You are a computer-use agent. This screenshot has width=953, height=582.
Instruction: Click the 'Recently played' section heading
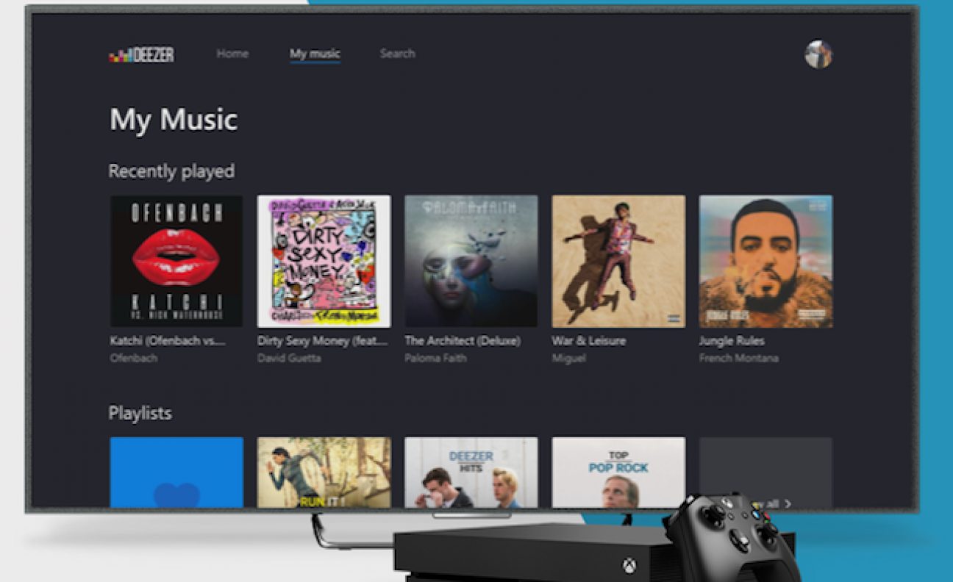click(x=171, y=171)
